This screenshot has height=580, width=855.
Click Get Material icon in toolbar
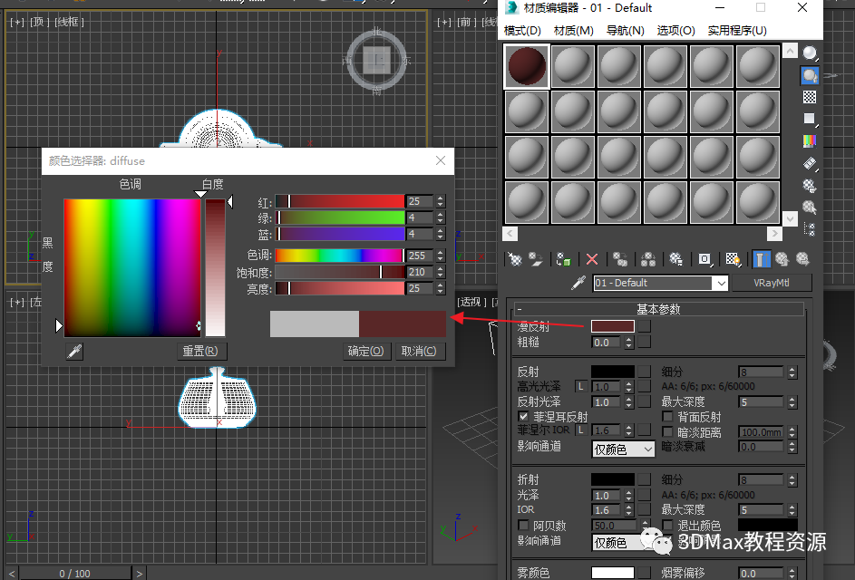515,259
